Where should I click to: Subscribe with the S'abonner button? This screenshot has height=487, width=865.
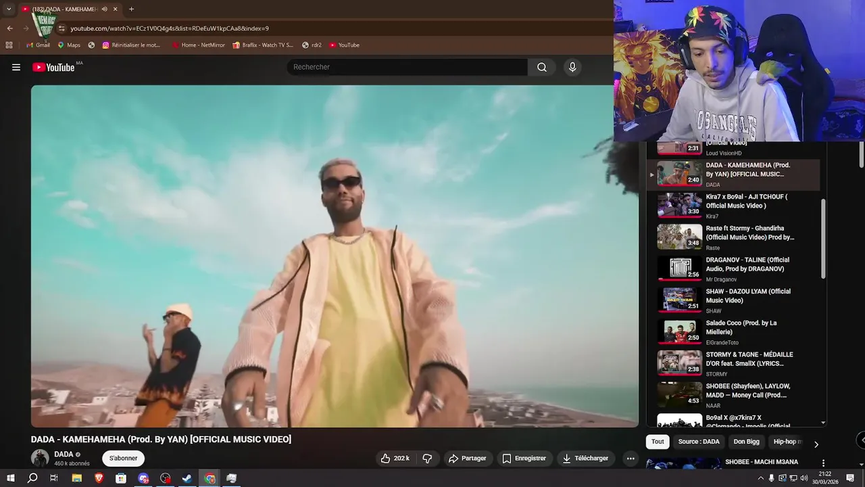(x=123, y=458)
